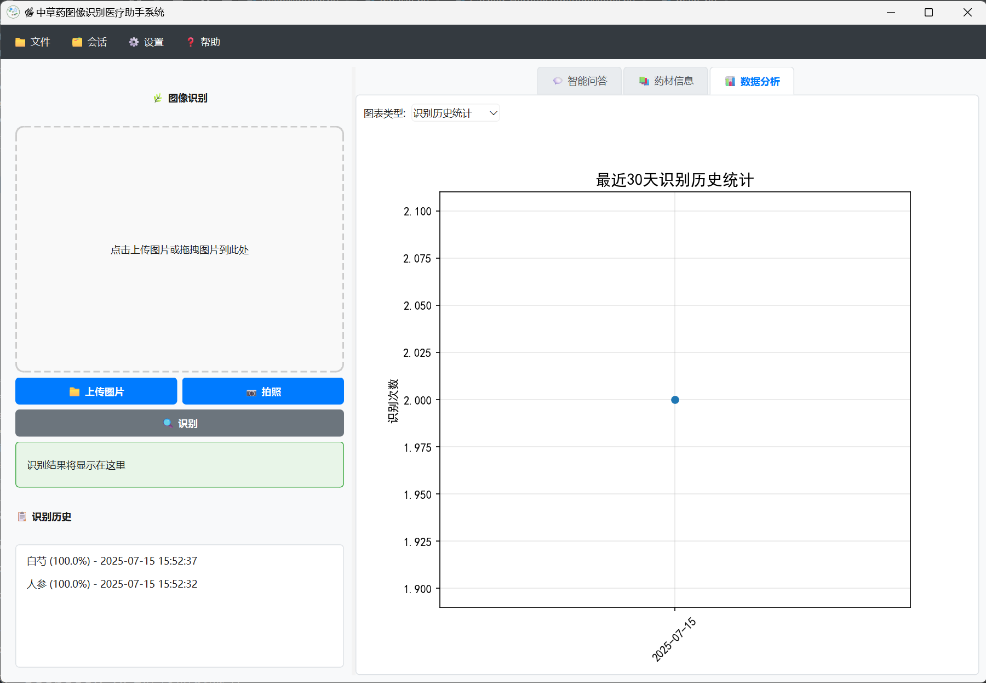The width and height of the screenshot is (986, 683).
Task: Switch to the 药材信息 tab
Action: coord(666,81)
